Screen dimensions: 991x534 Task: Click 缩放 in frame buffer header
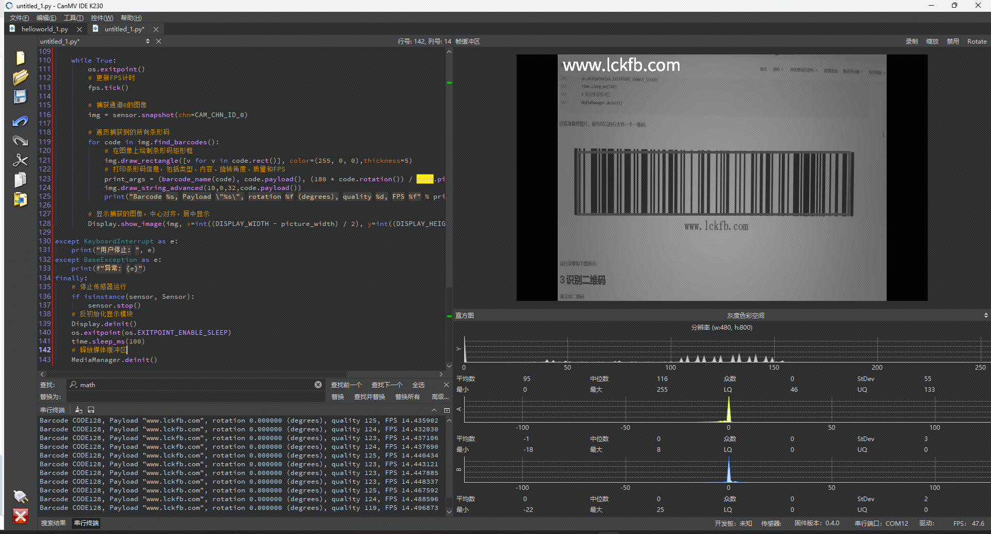tap(932, 41)
